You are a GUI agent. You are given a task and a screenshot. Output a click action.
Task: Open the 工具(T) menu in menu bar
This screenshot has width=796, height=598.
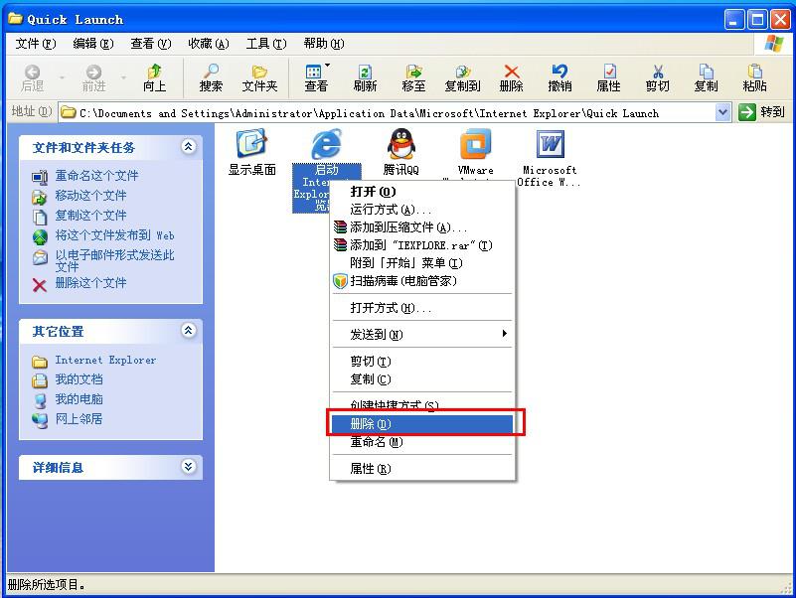(265, 44)
